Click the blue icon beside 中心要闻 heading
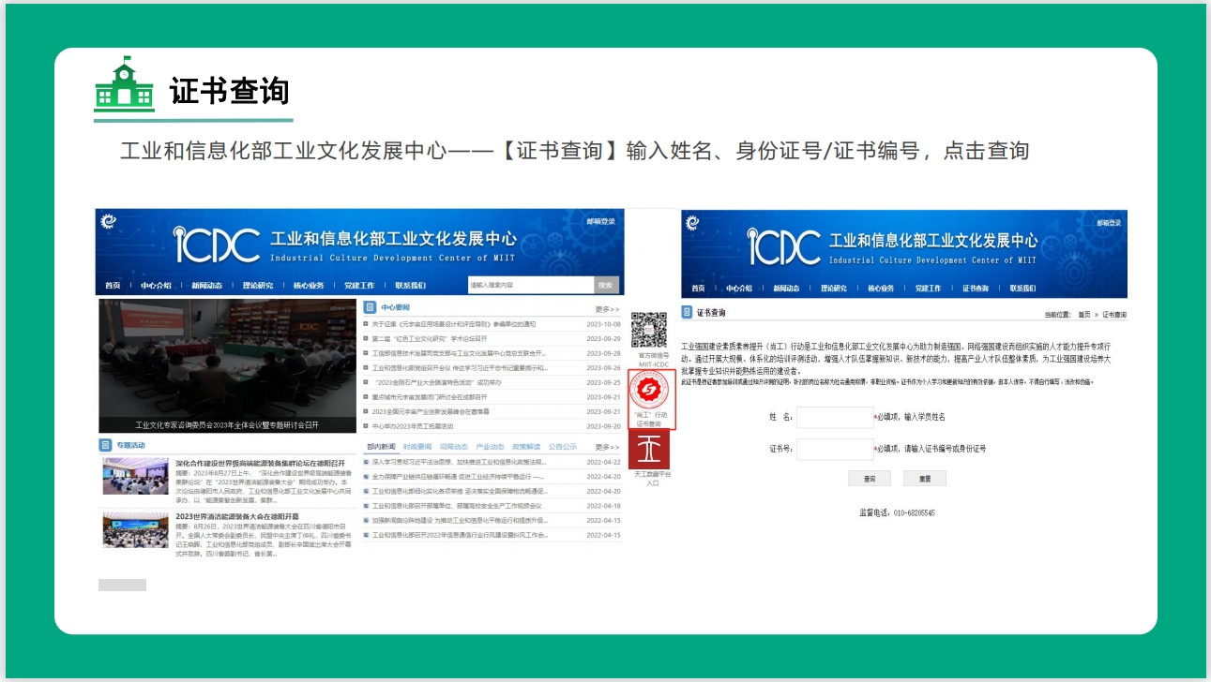The image size is (1211, 682). point(371,307)
